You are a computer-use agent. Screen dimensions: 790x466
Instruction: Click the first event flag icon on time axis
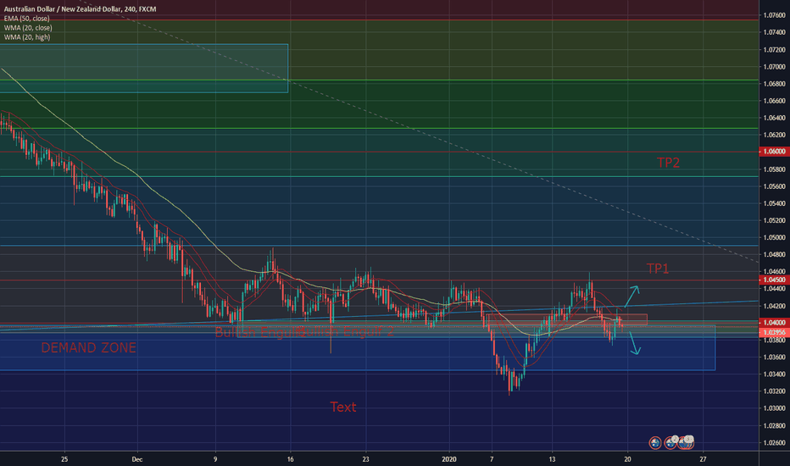click(x=655, y=442)
